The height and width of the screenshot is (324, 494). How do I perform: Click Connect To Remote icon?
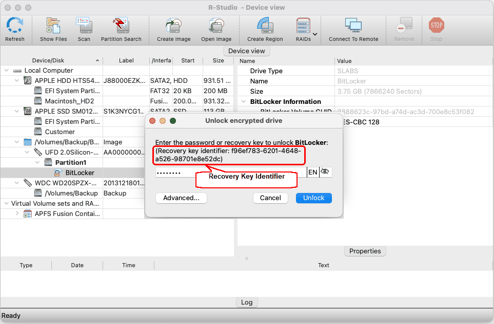tap(353, 26)
